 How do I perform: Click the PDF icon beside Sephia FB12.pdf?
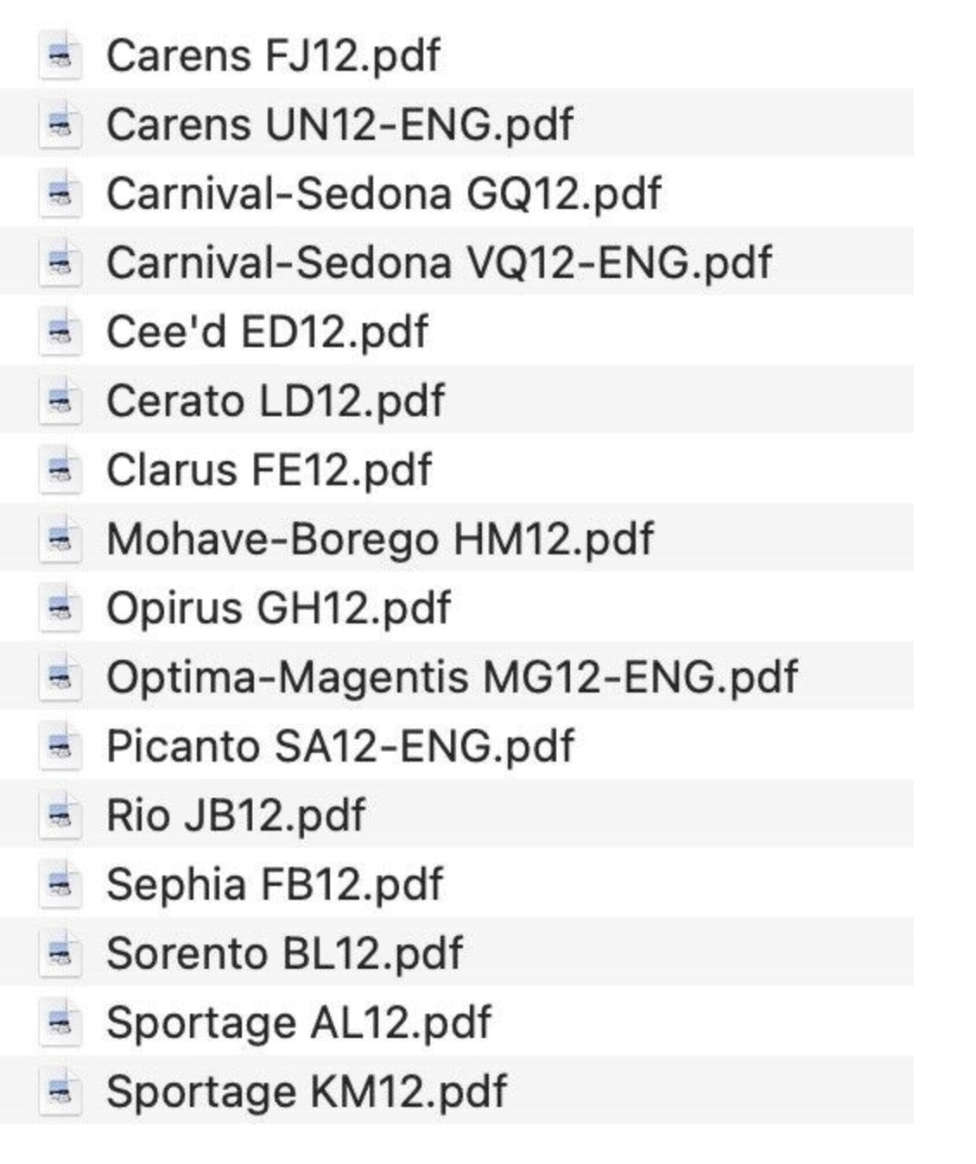point(60,883)
